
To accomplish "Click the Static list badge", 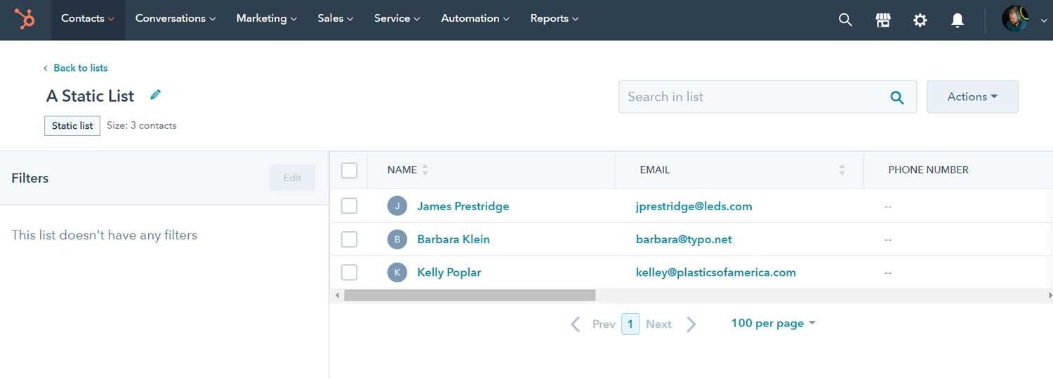I will click(x=72, y=125).
